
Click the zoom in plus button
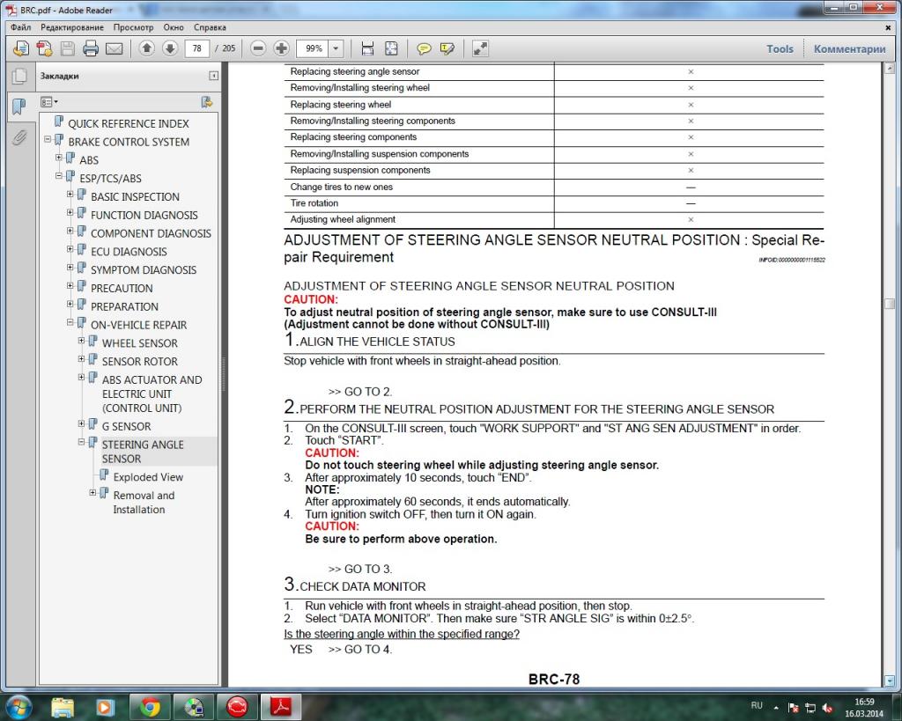pyautogui.click(x=281, y=48)
